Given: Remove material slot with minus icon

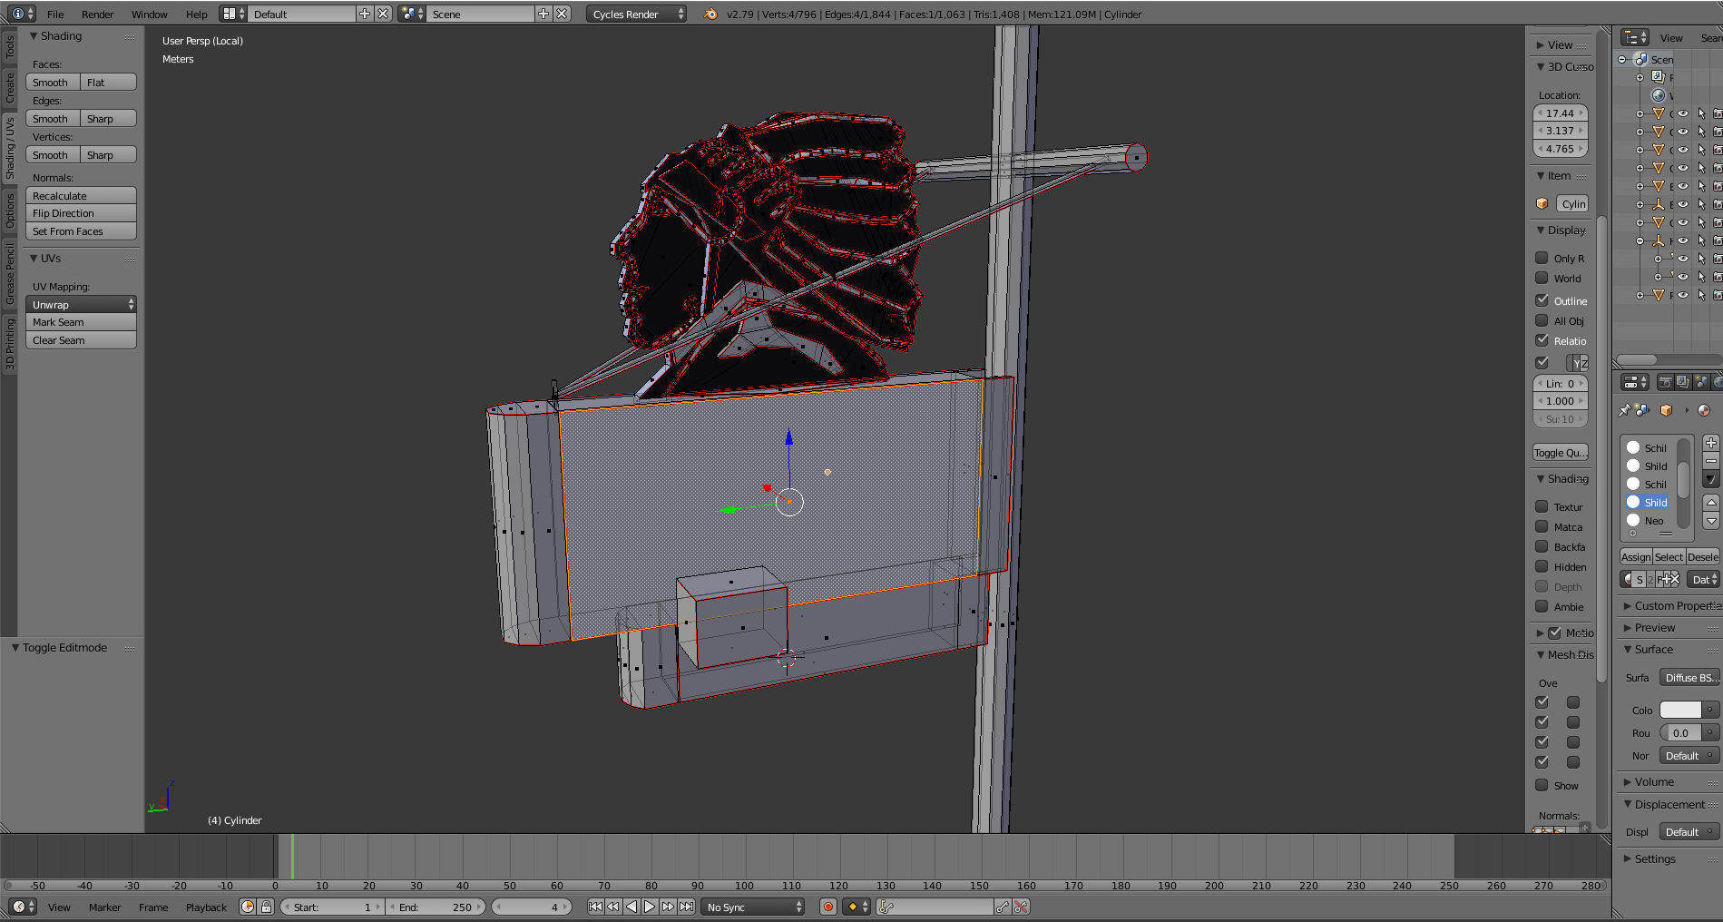Looking at the screenshot, I should [1711, 461].
